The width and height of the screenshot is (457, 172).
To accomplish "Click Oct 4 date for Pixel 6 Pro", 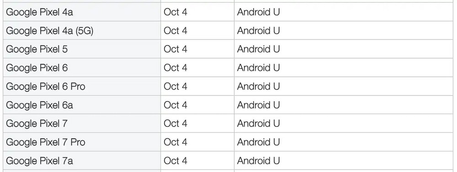I will pos(175,86).
